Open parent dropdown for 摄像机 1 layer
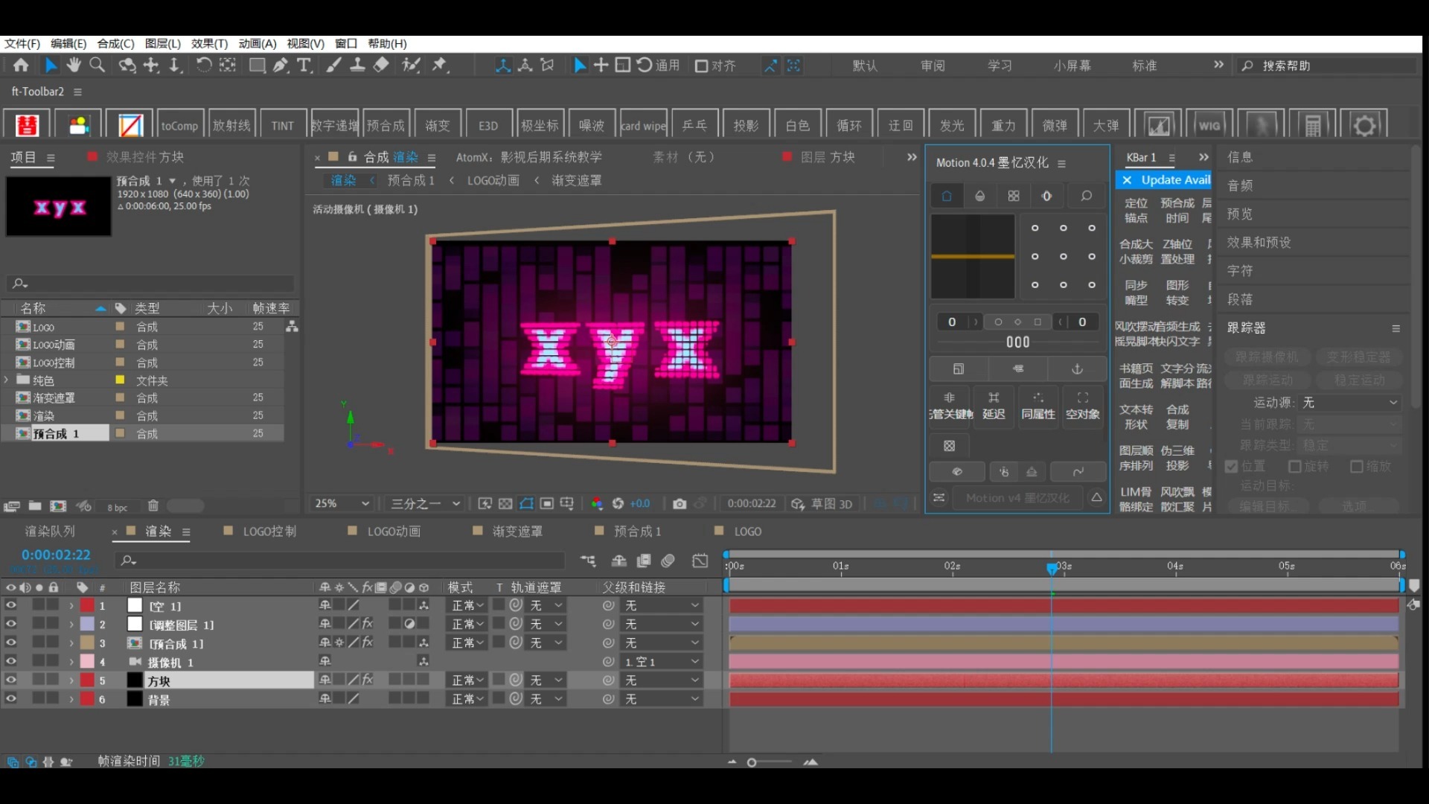1429x804 pixels. point(662,662)
